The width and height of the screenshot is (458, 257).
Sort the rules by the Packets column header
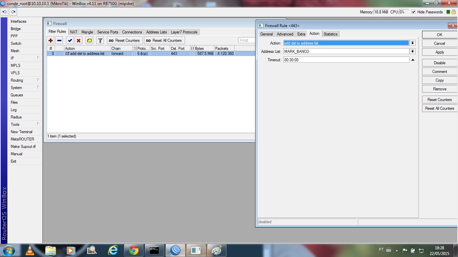[x=224, y=49]
